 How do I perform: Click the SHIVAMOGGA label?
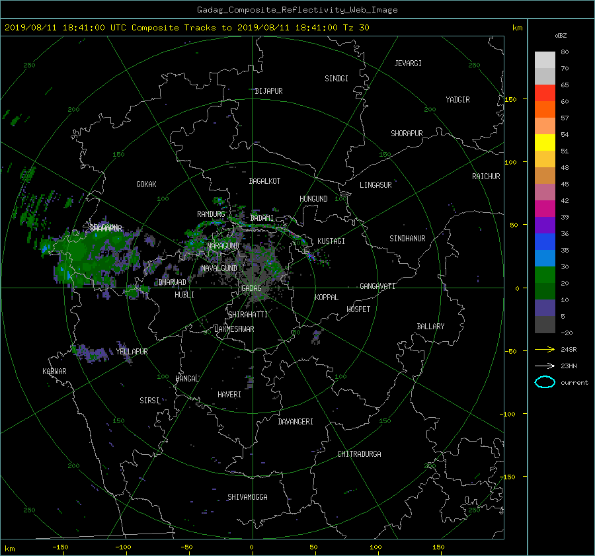coord(247,497)
